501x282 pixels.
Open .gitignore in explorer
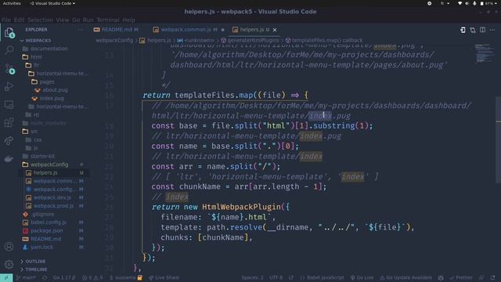43,214
